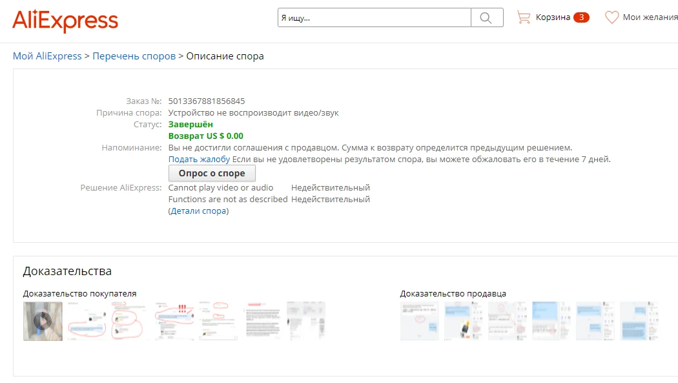Image resolution: width=678 pixels, height=383 pixels.
Task: Click Доказательство продавца label
Action: (453, 293)
